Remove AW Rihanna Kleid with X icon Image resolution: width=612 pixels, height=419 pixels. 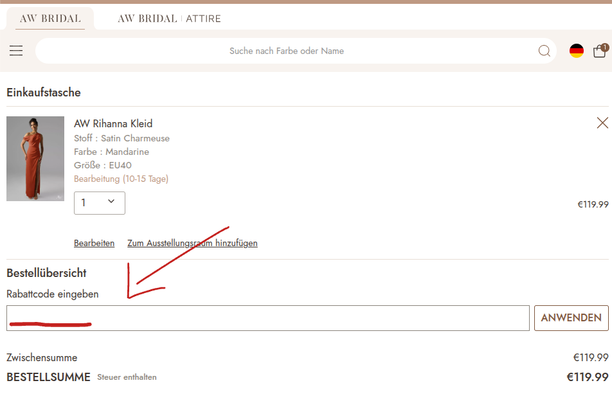pyautogui.click(x=602, y=123)
